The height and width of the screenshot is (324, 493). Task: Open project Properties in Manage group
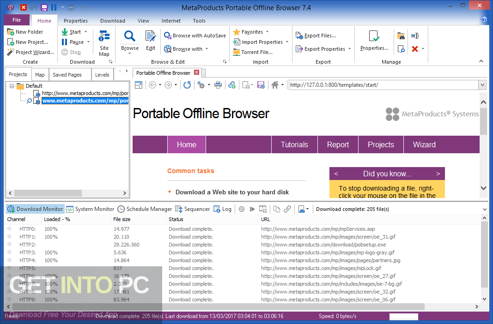point(374,41)
